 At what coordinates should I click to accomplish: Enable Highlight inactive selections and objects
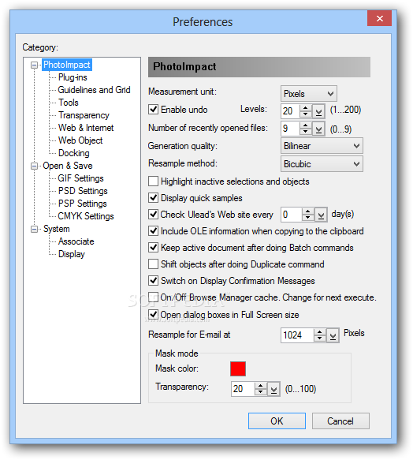154,181
